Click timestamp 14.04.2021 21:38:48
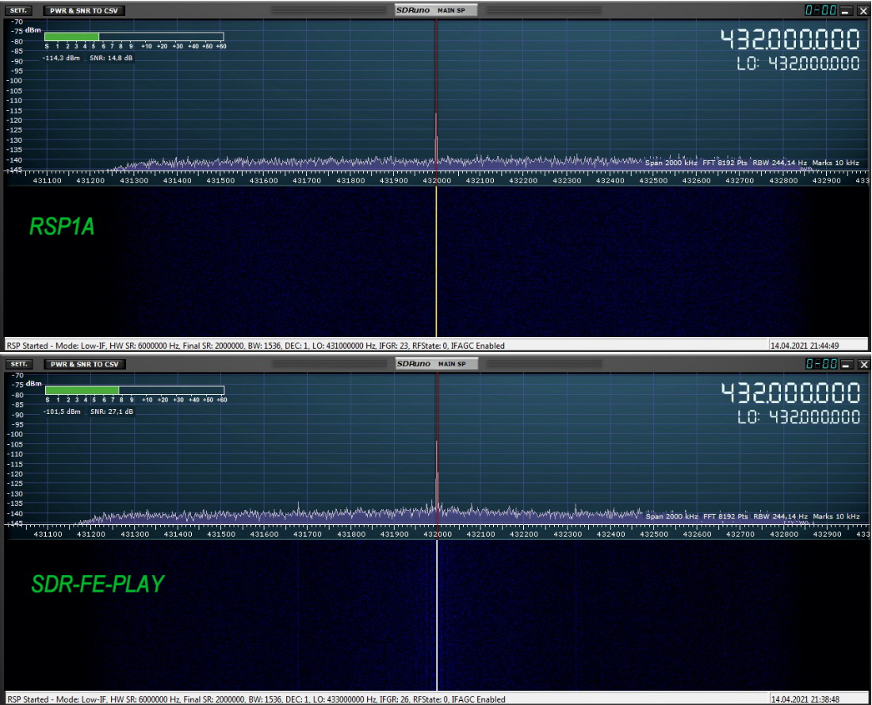 [x=805, y=699]
